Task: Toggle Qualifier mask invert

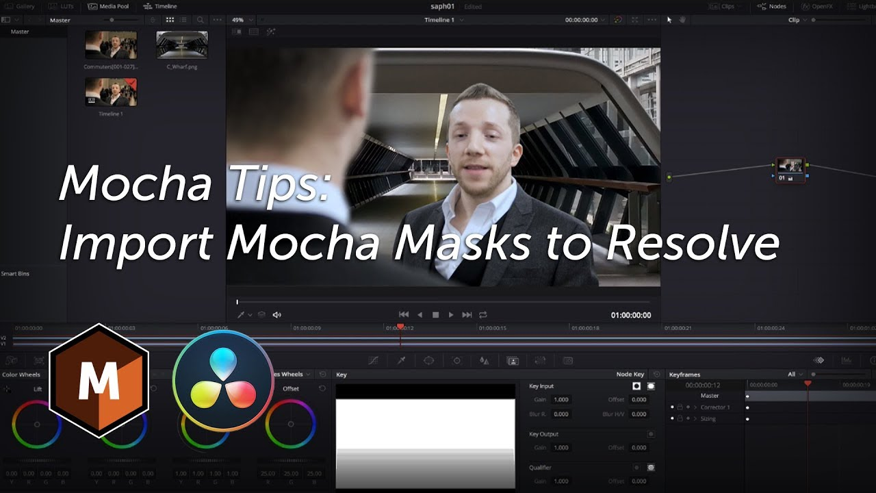Action: [651, 468]
